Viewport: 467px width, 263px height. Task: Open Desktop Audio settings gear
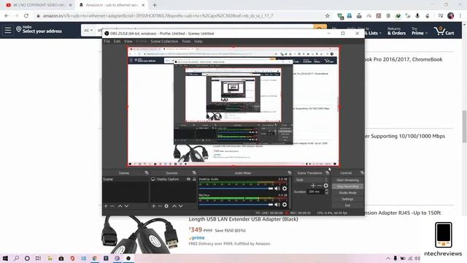tap(285, 188)
